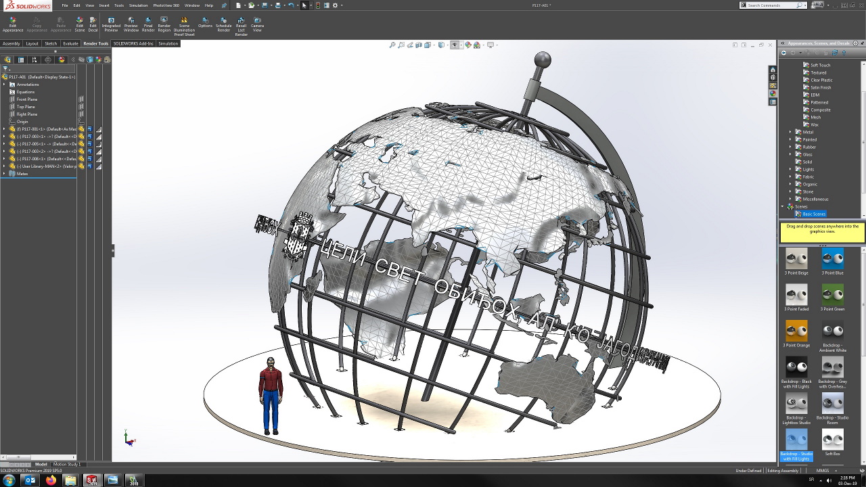The image size is (866, 487).
Task: Toggle display mode of P117-008 component
Action: (89, 159)
